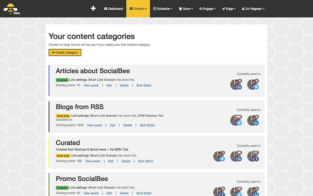Select LinkedIn avatar with 0 in Blogs from RSS
The width and height of the screenshot is (313, 196).
pyautogui.click(x=253, y=120)
